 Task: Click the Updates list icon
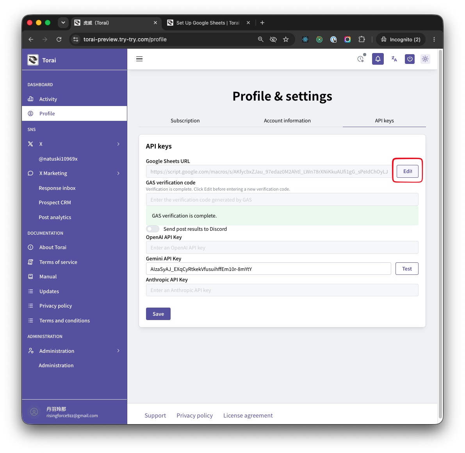[30, 291]
